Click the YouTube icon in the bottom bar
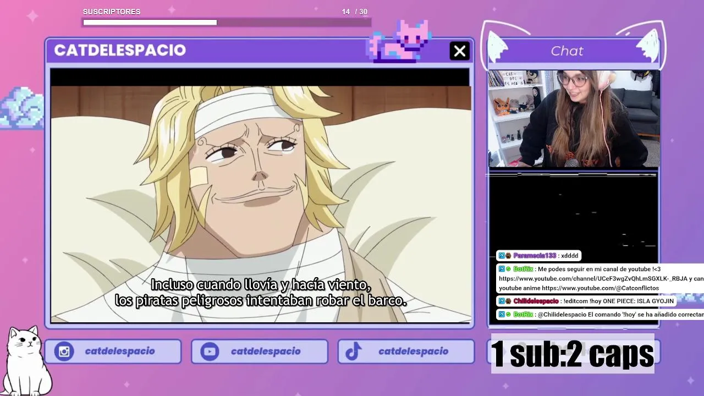The height and width of the screenshot is (396, 704). 210,351
